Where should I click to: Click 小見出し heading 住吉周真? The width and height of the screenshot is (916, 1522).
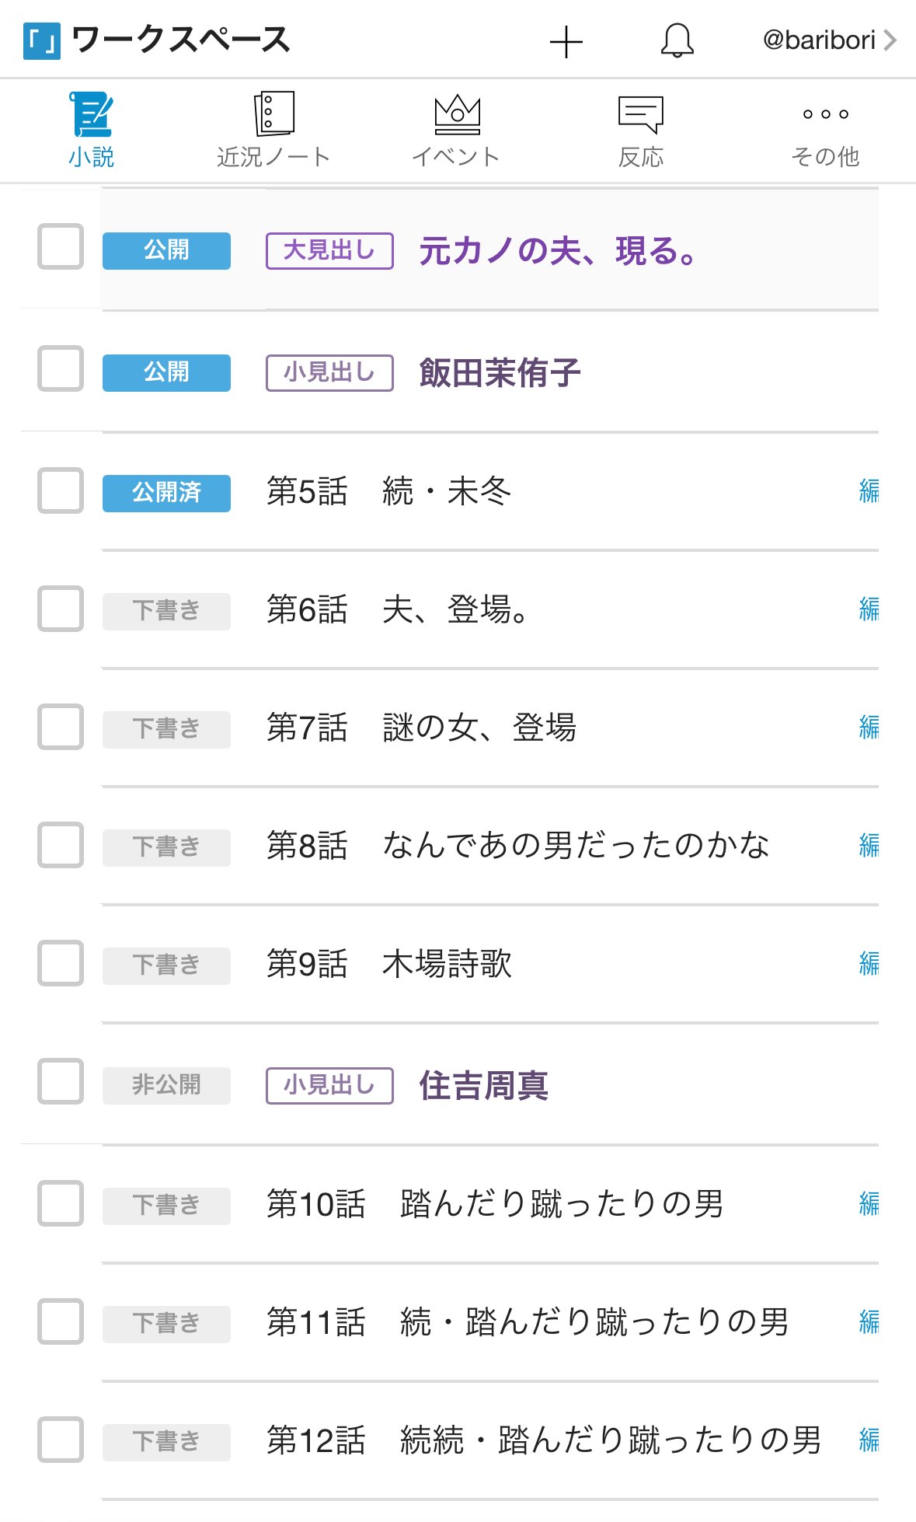pyautogui.click(x=483, y=1086)
